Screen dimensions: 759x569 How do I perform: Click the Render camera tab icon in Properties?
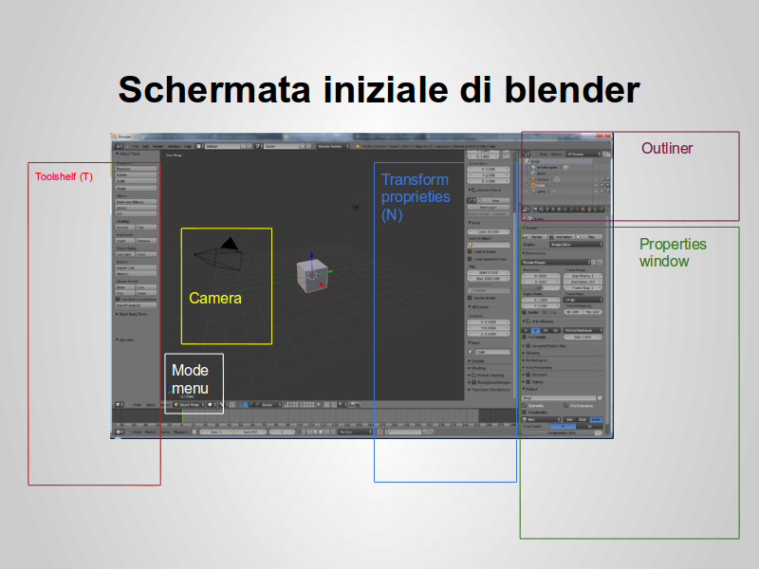point(536,210)
